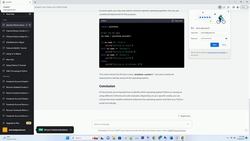
Task: Click the share page icon in the address bar
Action: pos(224,7)
